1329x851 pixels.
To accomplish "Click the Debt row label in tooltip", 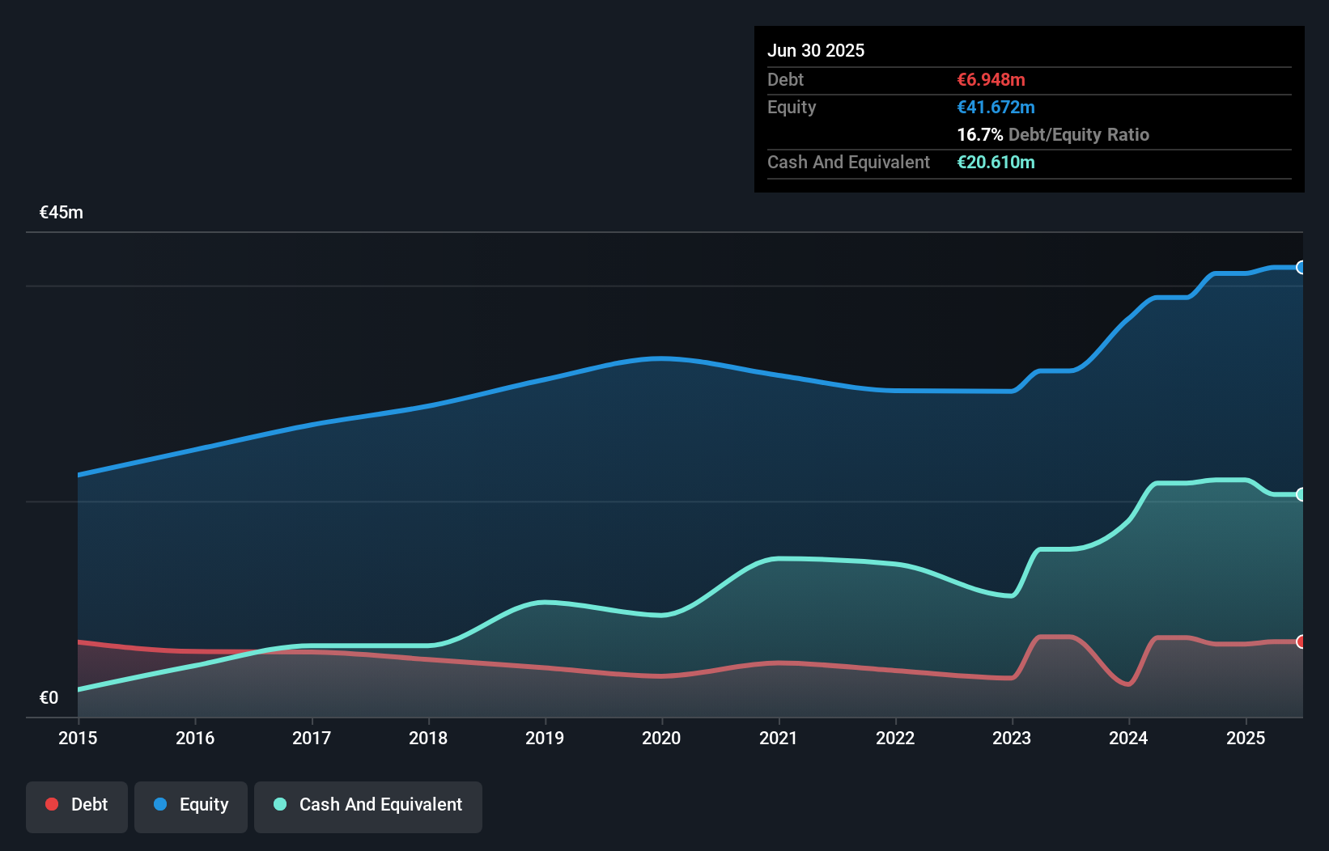I will pos(785,79).
